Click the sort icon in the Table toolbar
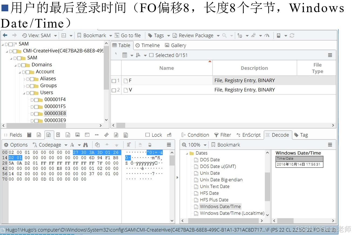Image resolution: width=352 pixels, height=235 pixels. click(138, 55)
